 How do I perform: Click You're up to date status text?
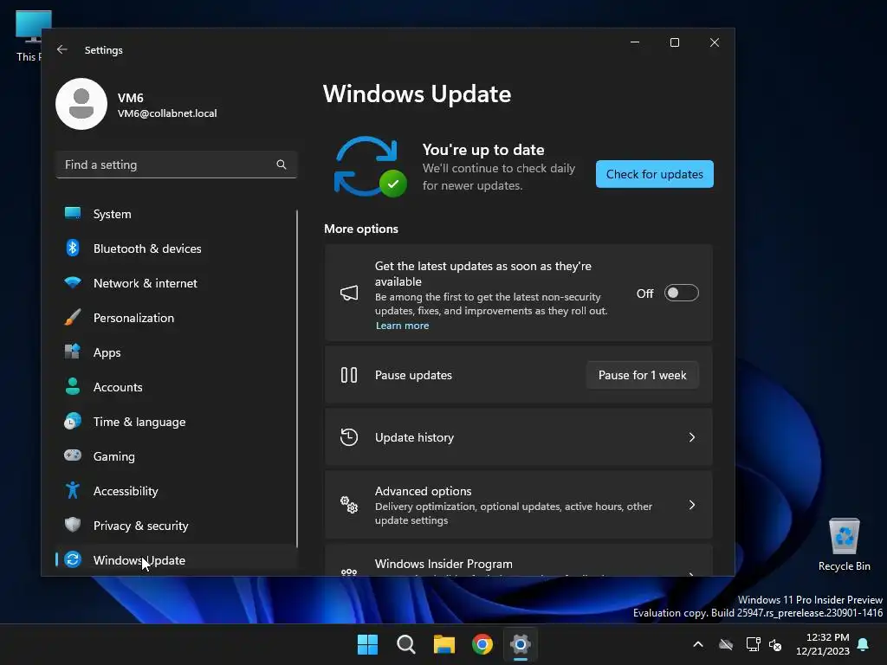point(483,149)
